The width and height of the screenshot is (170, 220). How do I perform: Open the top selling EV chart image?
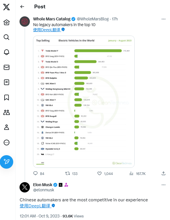click(x=84, y=102)
